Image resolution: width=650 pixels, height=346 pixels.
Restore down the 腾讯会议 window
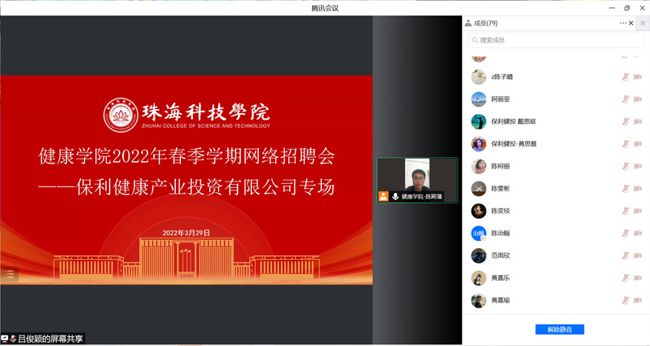tap(627, 8)
